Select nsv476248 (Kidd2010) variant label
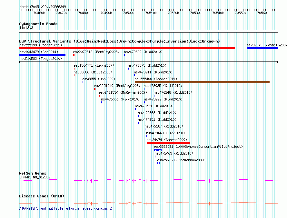The width and height of the screenshot is (287, 218). 173,92
